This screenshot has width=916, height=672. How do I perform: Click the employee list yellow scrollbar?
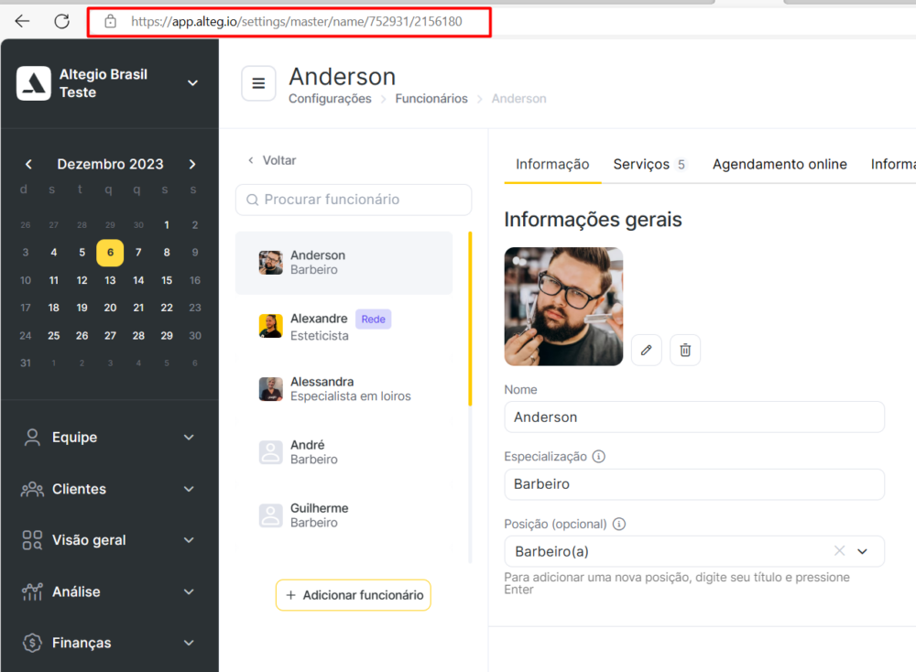pos(470,319)
